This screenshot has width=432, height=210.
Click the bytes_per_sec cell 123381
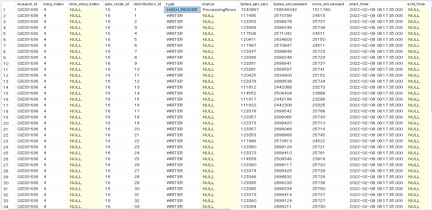click(x=255, y=69)
